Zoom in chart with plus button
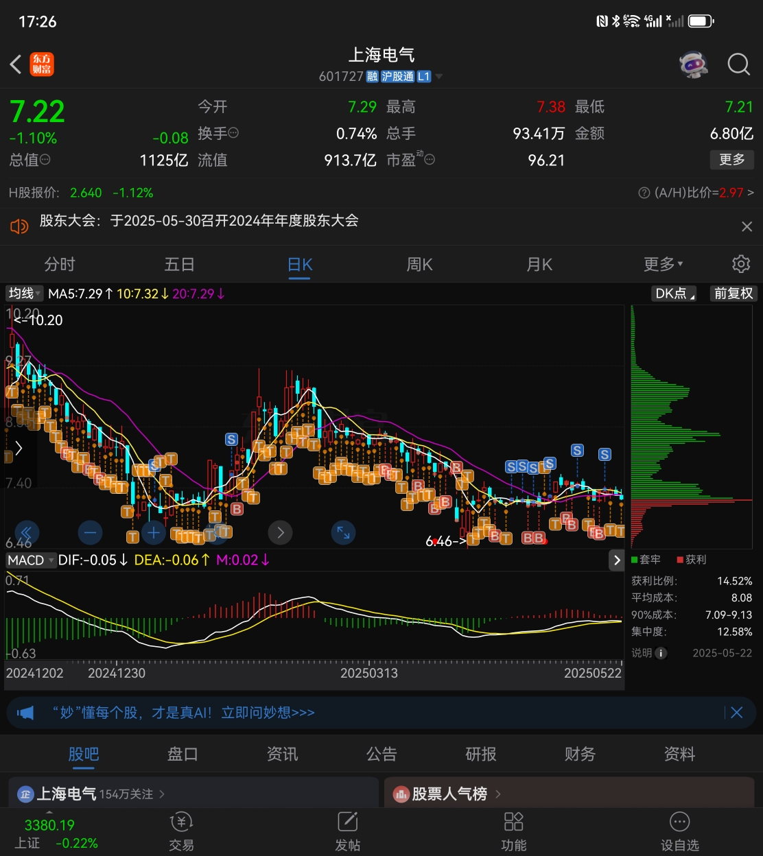The image size is (763, 856). (x=154, y=532)
